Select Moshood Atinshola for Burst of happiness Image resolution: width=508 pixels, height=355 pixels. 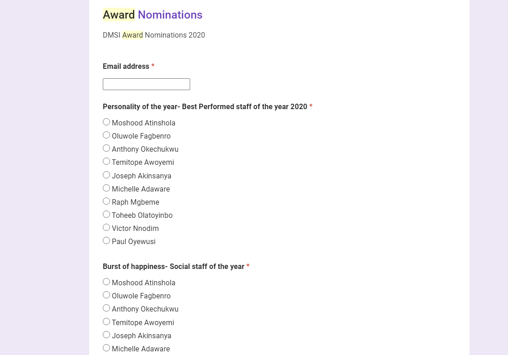[x=106, y=282]
